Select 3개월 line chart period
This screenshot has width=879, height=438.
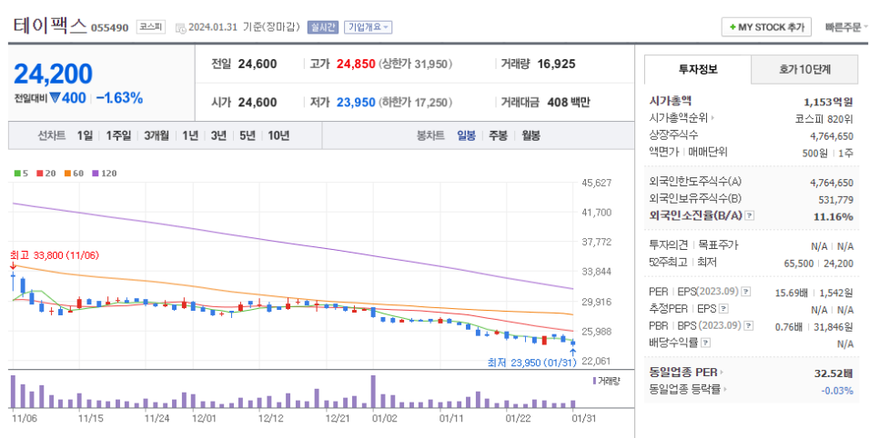[x=156, y=135]
